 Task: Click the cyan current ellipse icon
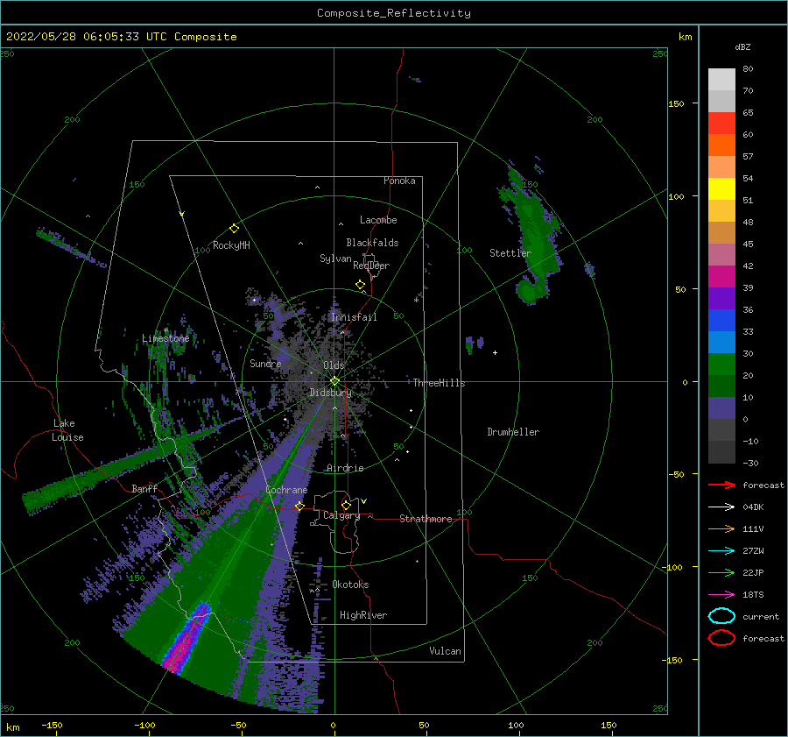point(721,616)
